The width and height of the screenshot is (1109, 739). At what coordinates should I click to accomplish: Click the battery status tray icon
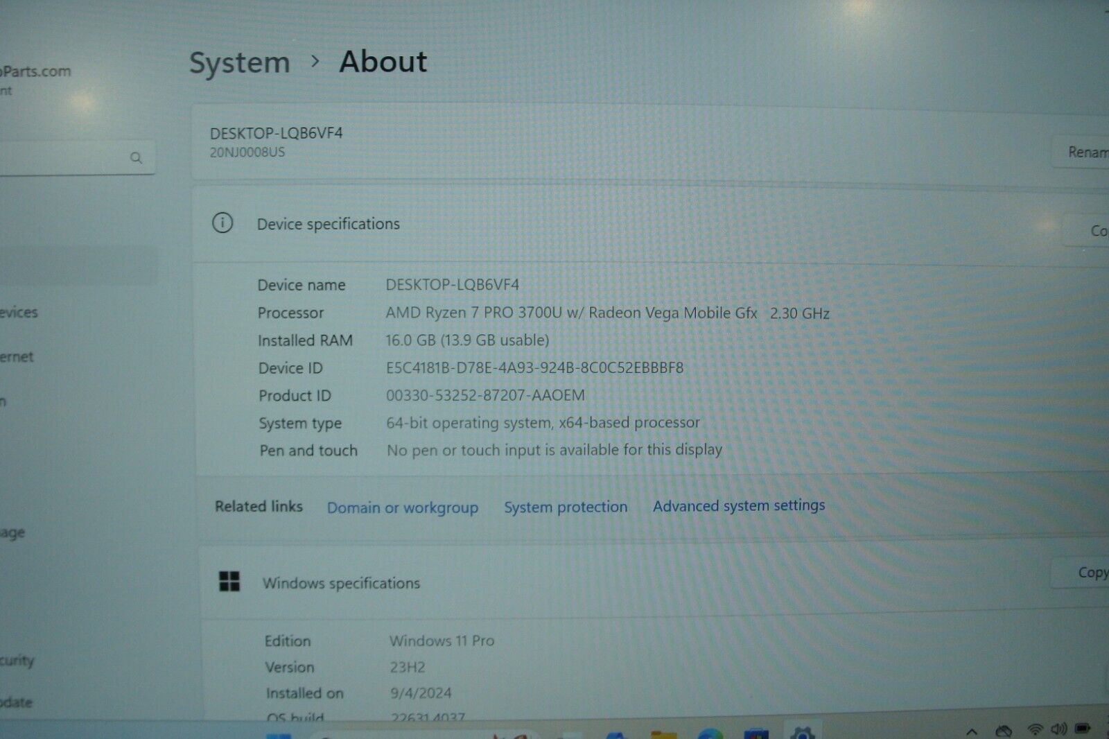pos(1083,728)
